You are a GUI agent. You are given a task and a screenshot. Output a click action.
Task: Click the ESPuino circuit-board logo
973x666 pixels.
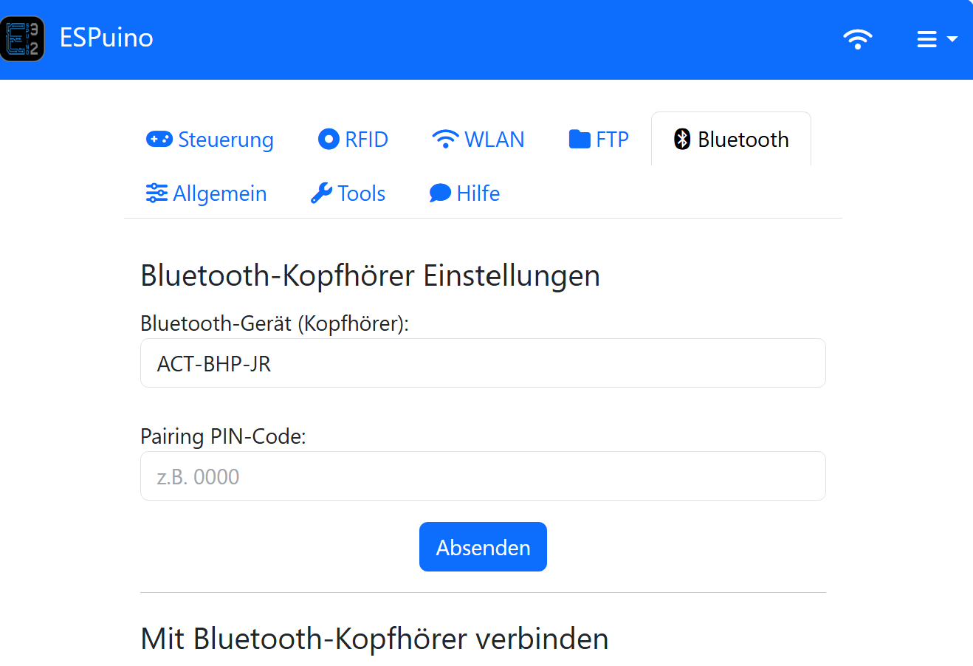point(22,38)
